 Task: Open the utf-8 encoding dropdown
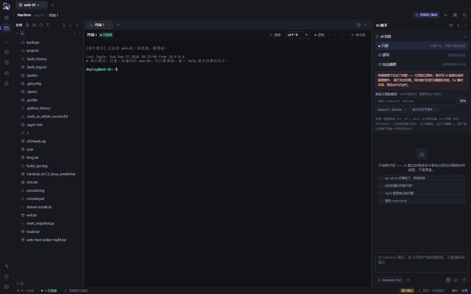click(297, 35)
